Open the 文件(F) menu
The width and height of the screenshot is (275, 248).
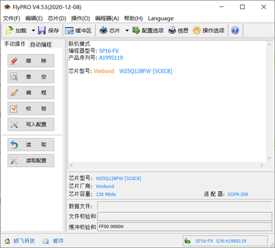pyautogui.click(x=11, y=19)
